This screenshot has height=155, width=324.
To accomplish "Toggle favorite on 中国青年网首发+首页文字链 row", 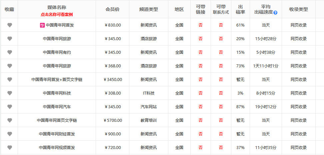I will (10, 80).
